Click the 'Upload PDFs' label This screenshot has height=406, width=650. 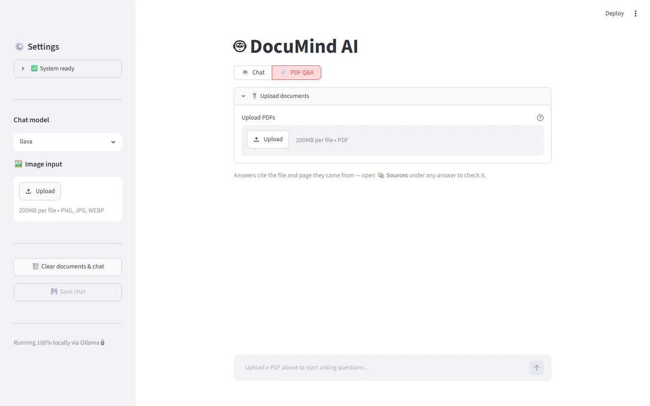point(258,118)
